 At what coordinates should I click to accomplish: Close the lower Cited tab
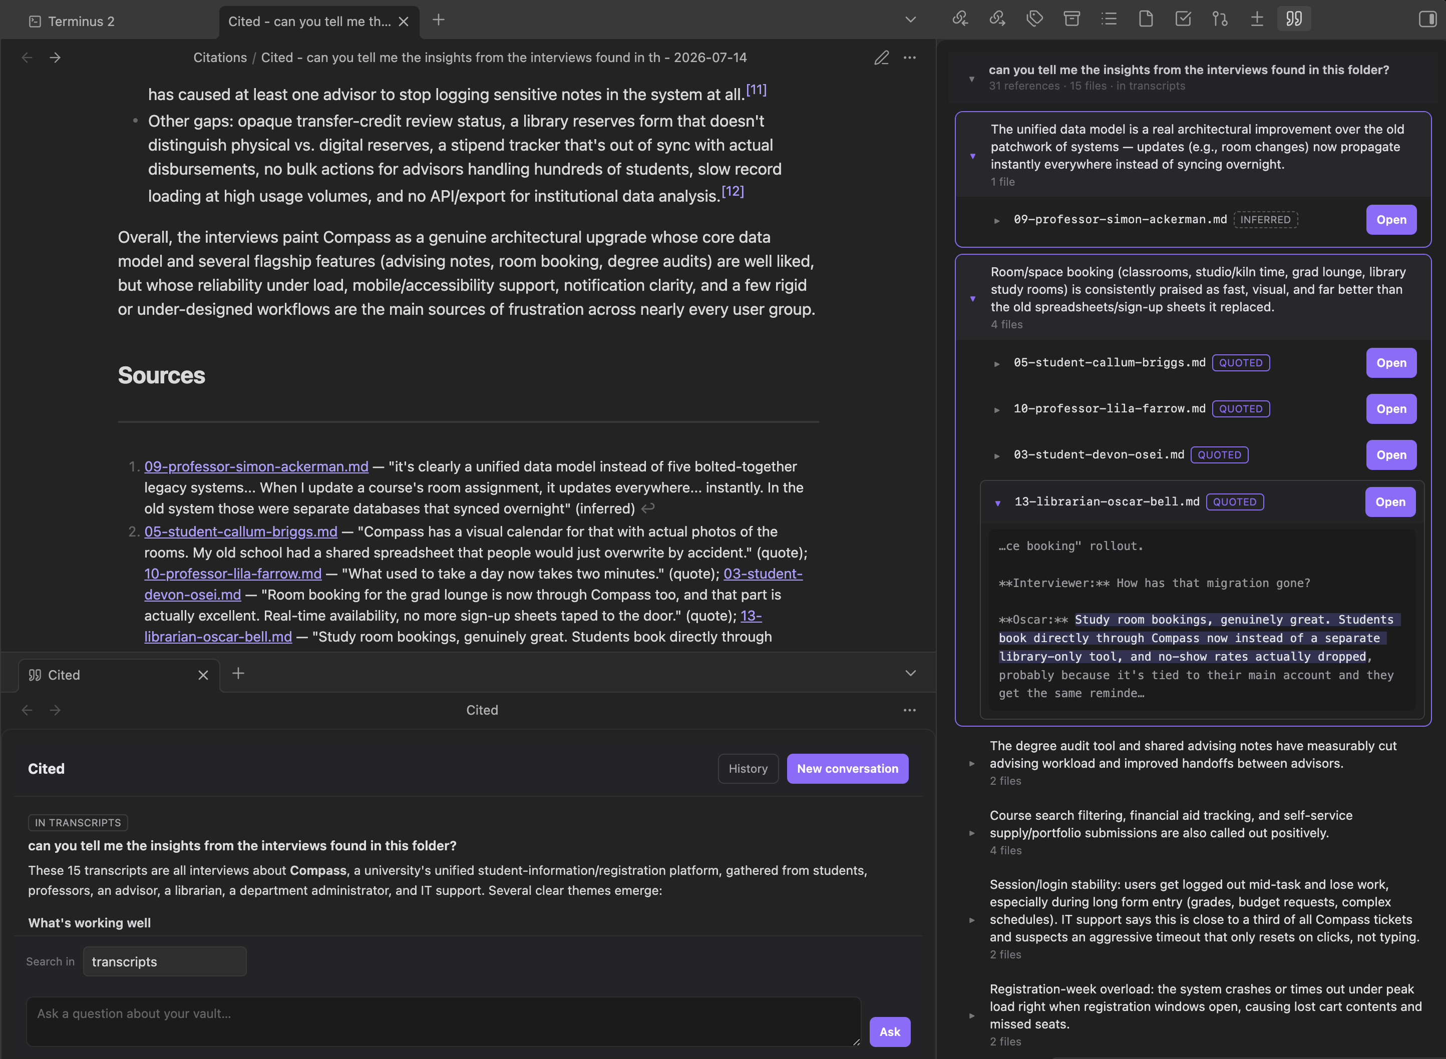(x=203, y=675)
